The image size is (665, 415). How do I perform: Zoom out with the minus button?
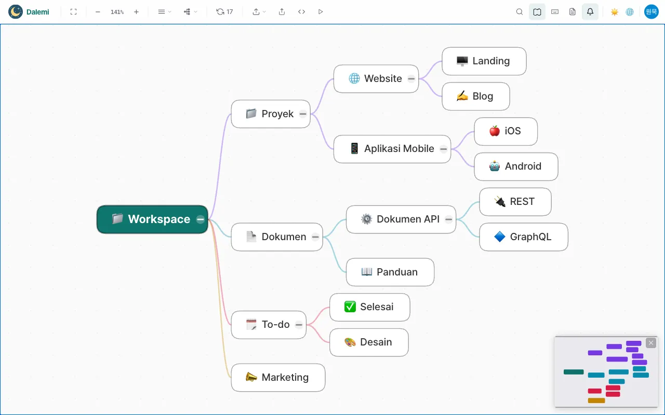point(98,11)
